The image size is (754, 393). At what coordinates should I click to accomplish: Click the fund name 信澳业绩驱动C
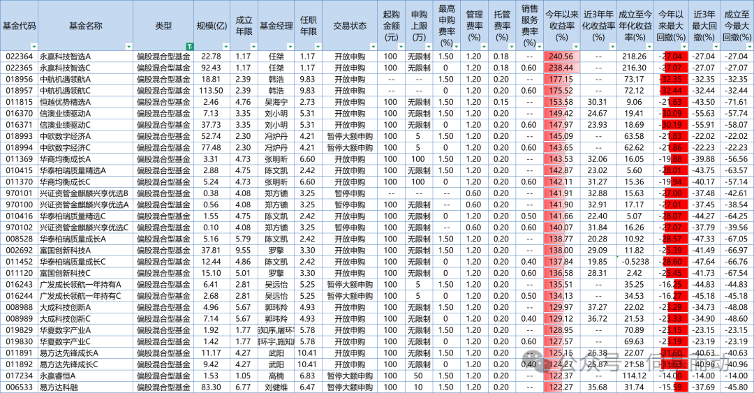pyautogui.click(x=65, y=125)
